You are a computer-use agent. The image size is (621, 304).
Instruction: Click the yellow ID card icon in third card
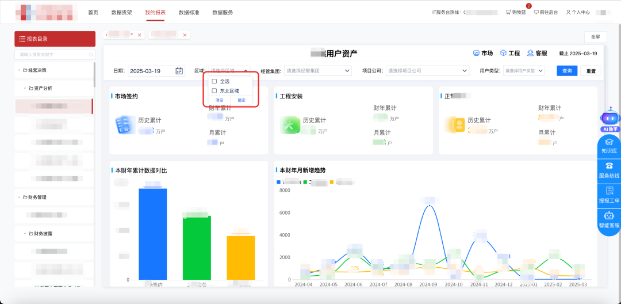pyautogui.click(x=454, y=125)
